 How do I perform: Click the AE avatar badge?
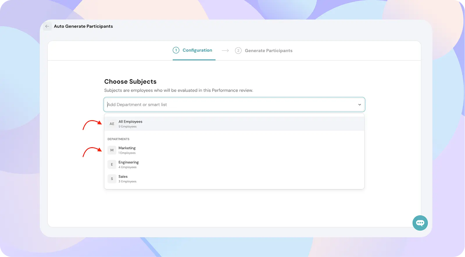pos(112,124)
